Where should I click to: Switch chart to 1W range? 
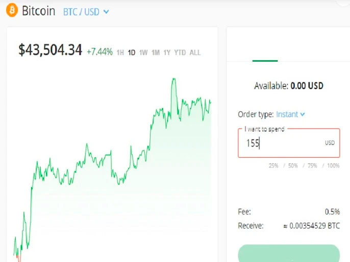(x=143, y=52)
